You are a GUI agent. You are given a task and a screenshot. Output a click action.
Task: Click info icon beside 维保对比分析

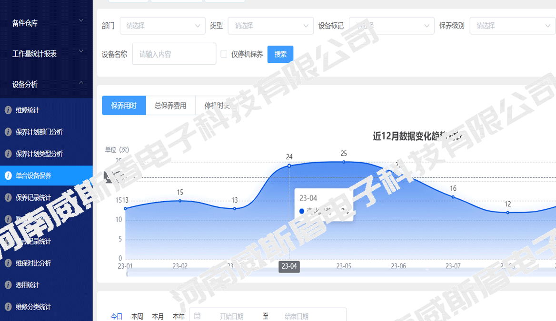(8, 263)
